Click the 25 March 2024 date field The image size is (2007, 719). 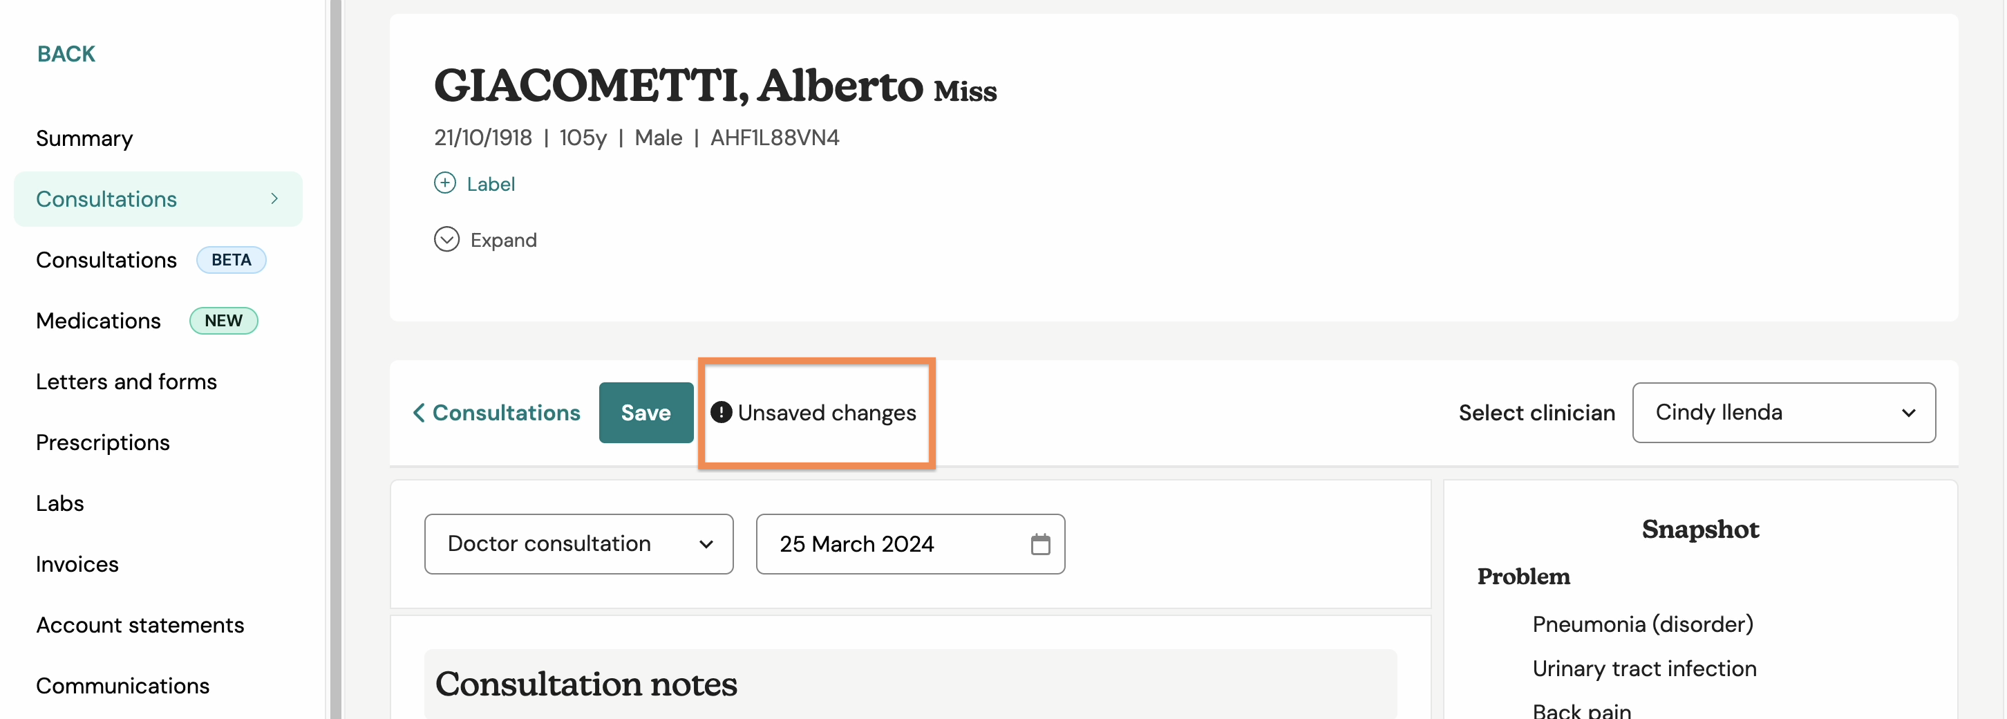pyautogui.click(x=910, y=543)
